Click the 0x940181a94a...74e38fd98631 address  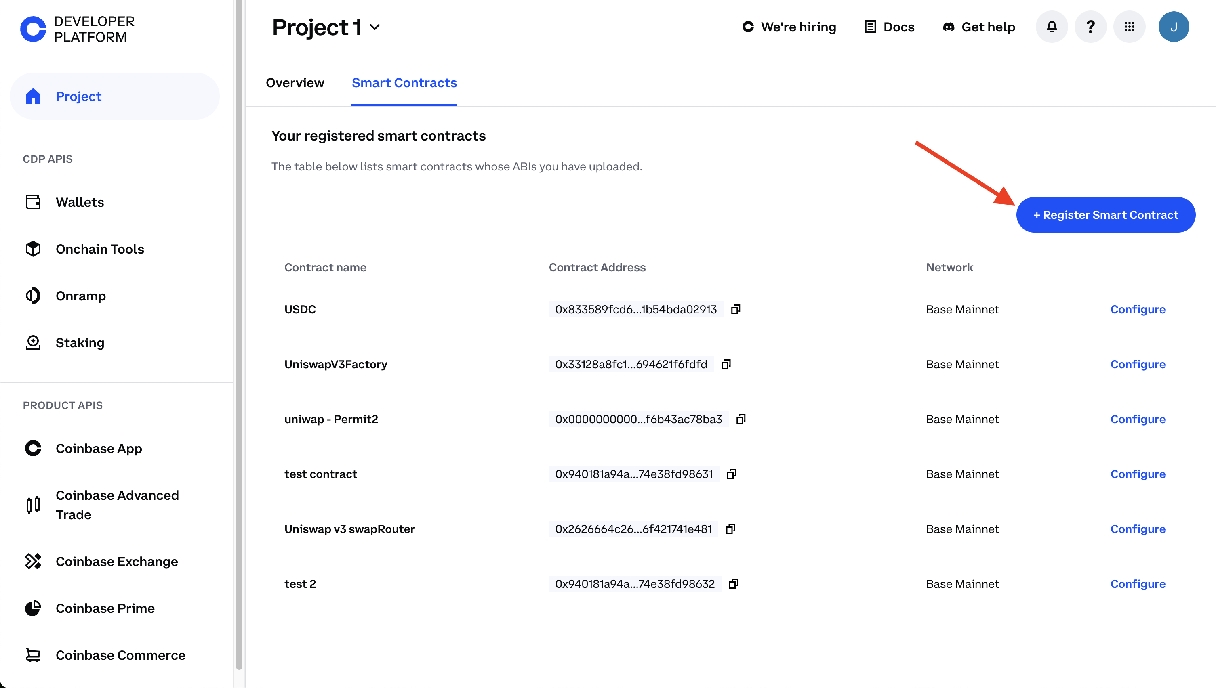634,474
